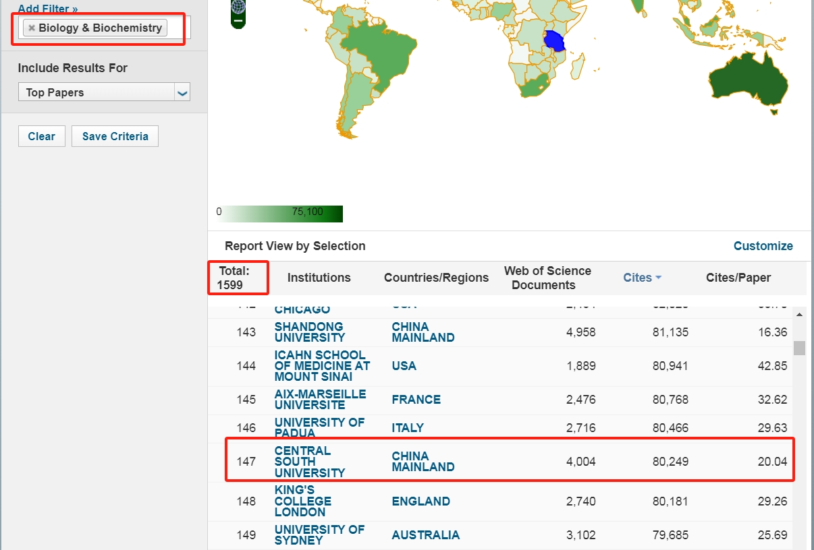Click the Web of Science Documents header
The width and height of the screenshot is (814, 550).
[x=547, y=278]
